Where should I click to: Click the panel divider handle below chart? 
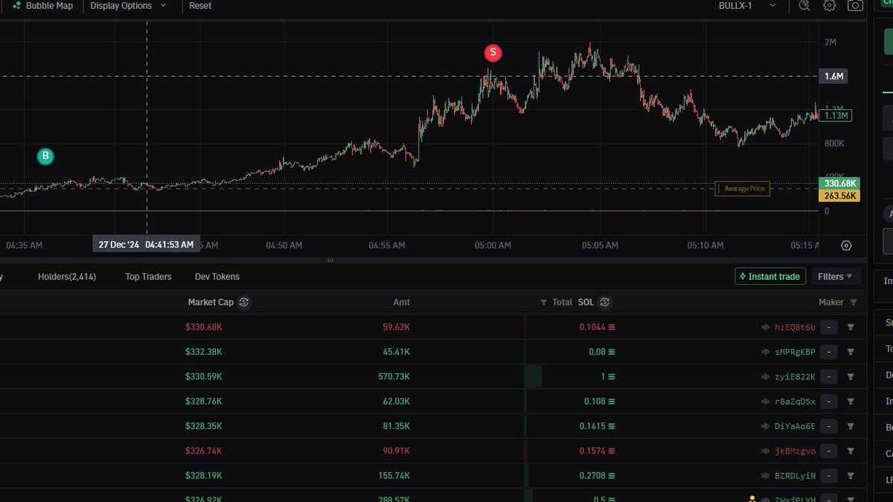click(x=330, y=260)
